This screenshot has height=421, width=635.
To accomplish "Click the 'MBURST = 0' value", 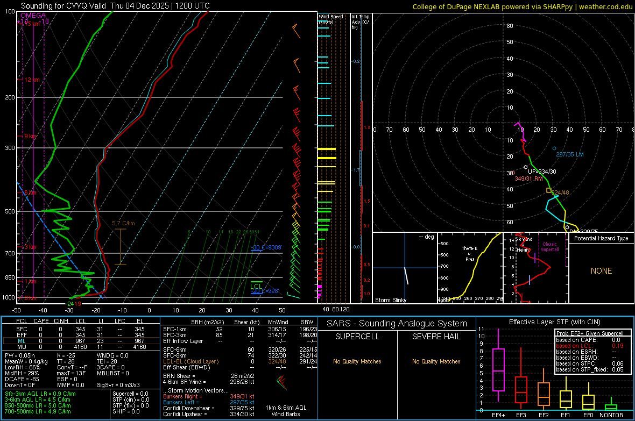I will point(113,373).
